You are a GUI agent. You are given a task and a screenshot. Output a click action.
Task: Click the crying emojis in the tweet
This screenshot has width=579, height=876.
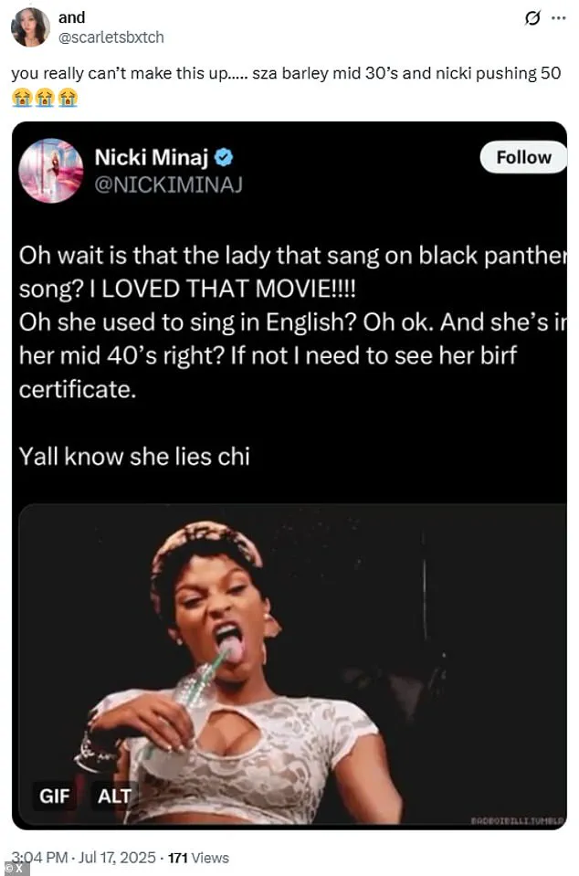coord(44,96)
